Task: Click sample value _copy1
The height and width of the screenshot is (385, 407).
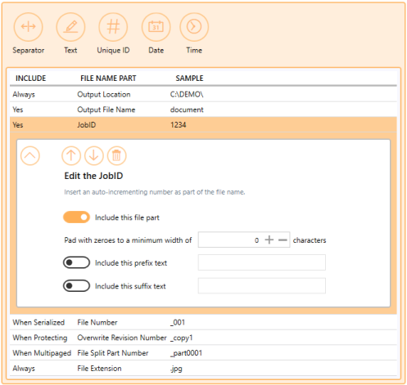Action: click(182, 338)
